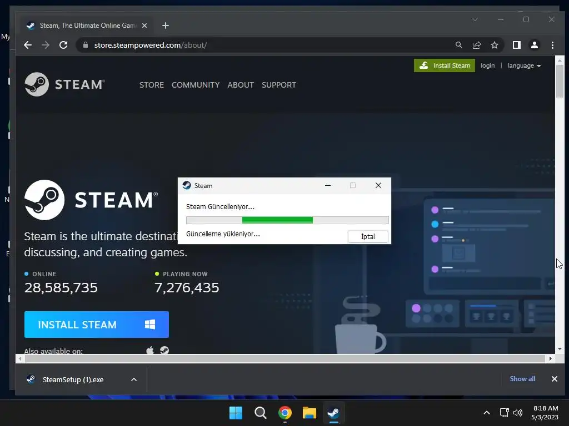Select the Steam, The Ultimate Online Game tab

coord(86,26)
